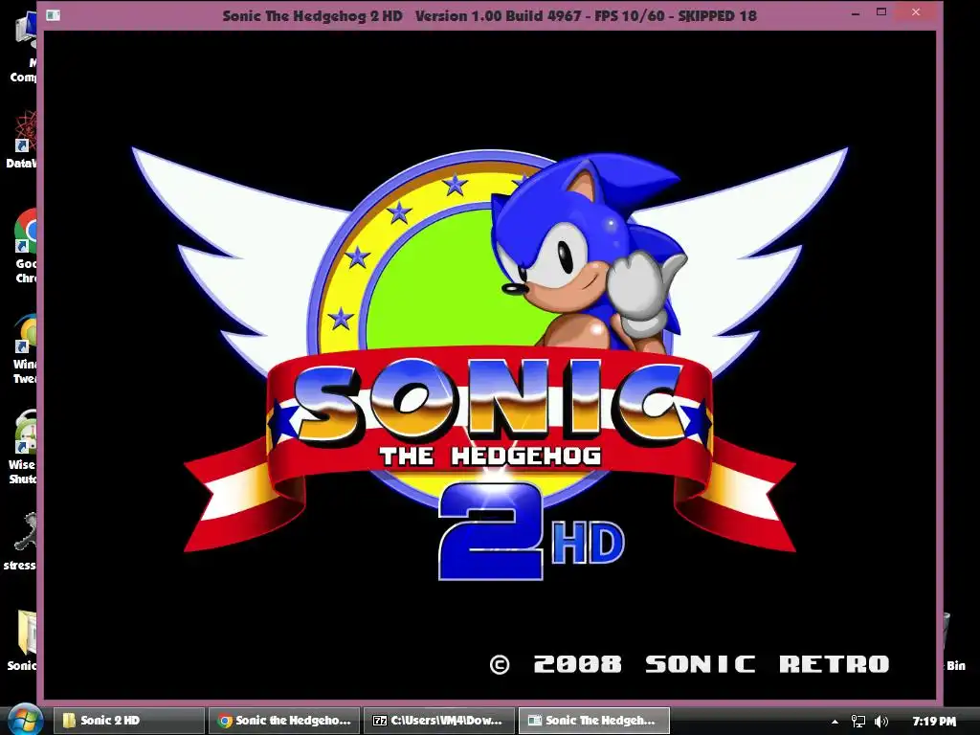Show hidden tray icons arrow
This screenshot has height=735, width=980.
tap(835, 722)
